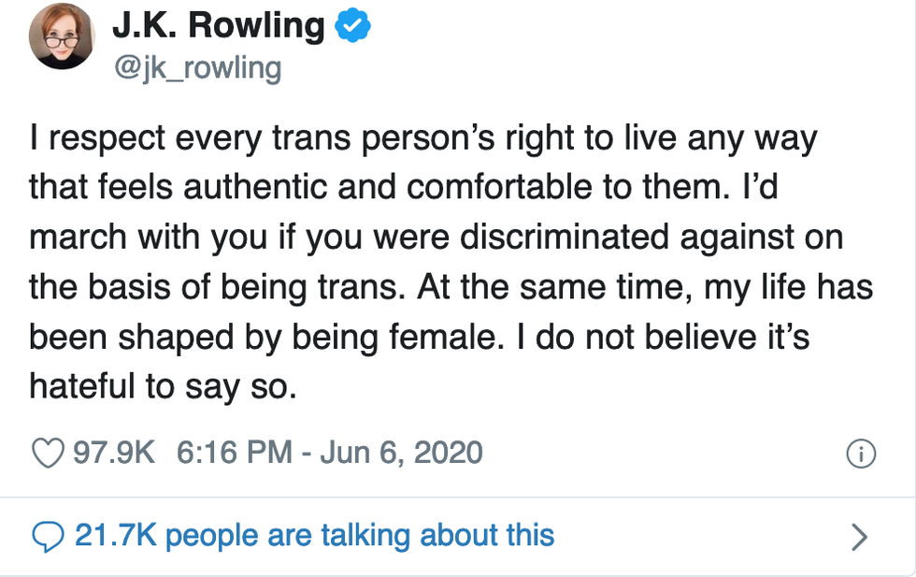Viewport: 916px width, 577px height.
Task: Click the final line "hateful to say so."
Action: [163, 384]
